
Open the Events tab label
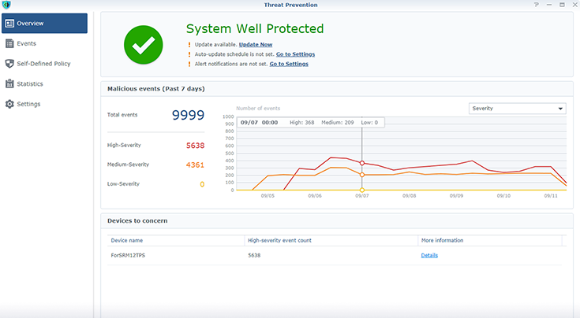[27, 43]
